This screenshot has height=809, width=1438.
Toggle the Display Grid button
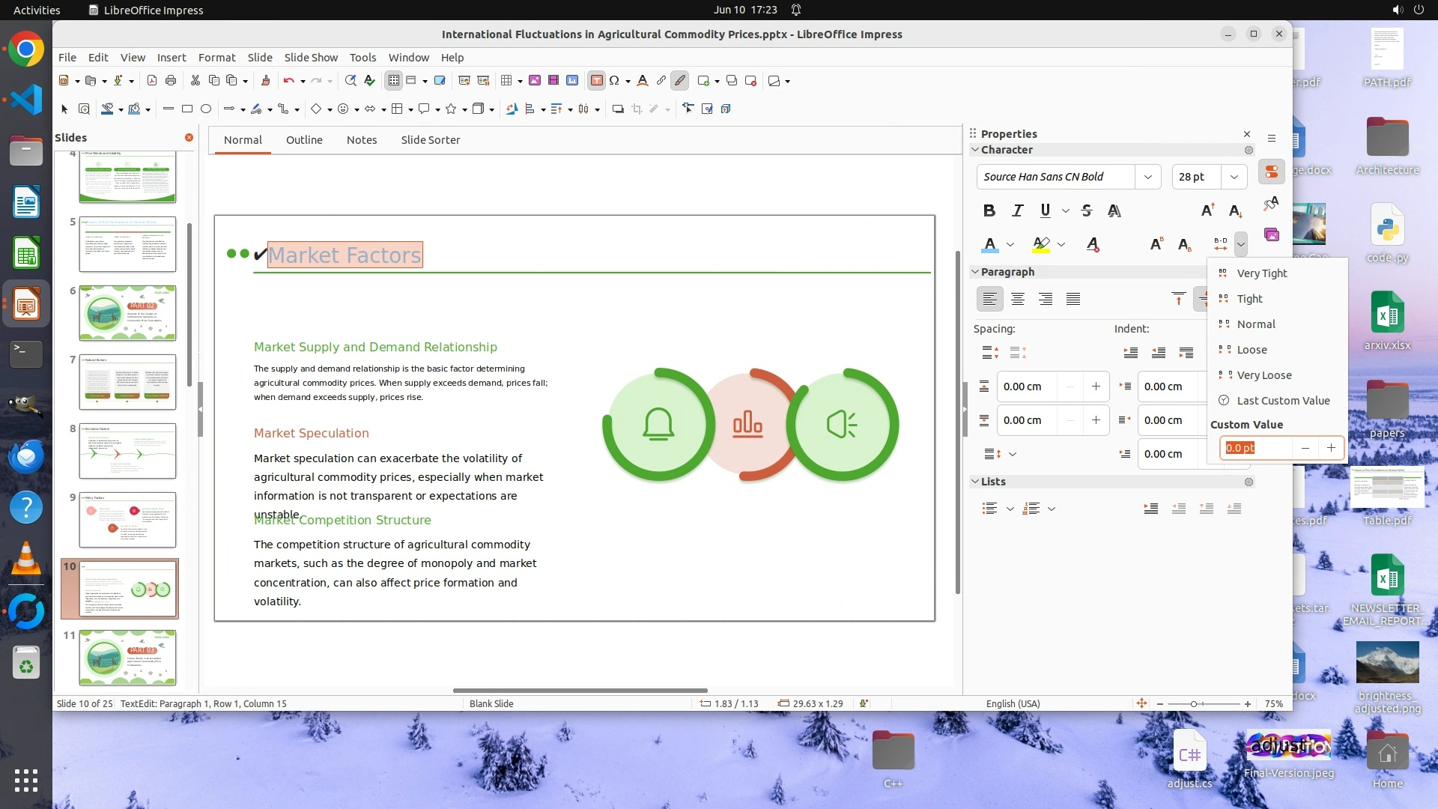(393, 81)
